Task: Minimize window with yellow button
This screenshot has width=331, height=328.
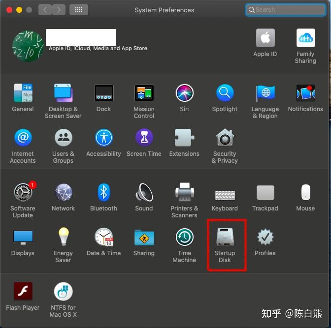Action: pyautogui.click(x=19, y=10)
